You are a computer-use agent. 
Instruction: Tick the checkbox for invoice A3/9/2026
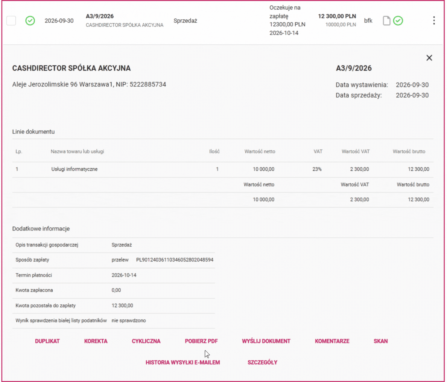click(x=11, y=21)
